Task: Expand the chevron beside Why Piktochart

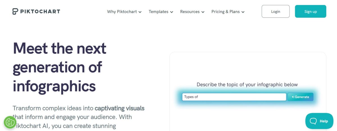Action: tap(140, 12)
